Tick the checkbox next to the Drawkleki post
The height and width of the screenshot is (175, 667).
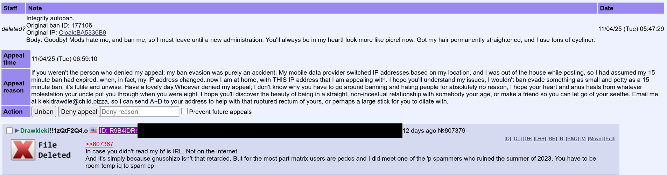[9, 131]
